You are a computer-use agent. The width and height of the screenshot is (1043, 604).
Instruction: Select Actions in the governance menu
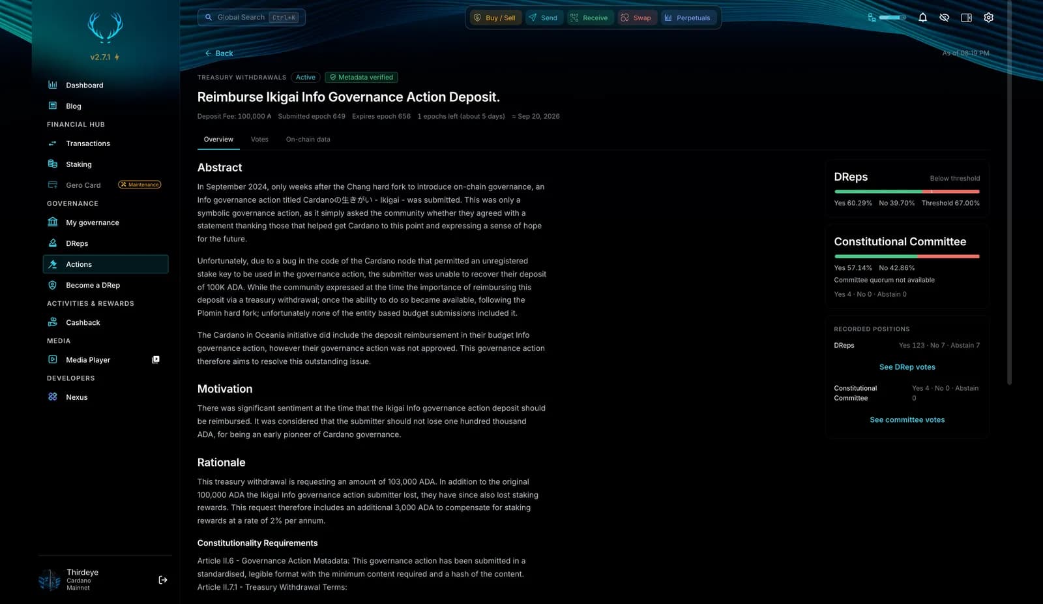pos(105,264)
